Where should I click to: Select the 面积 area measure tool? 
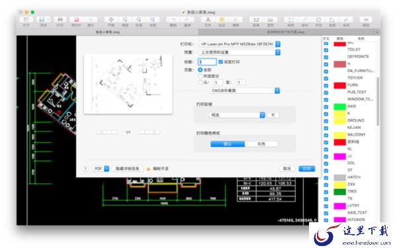(x=271, y=19)
